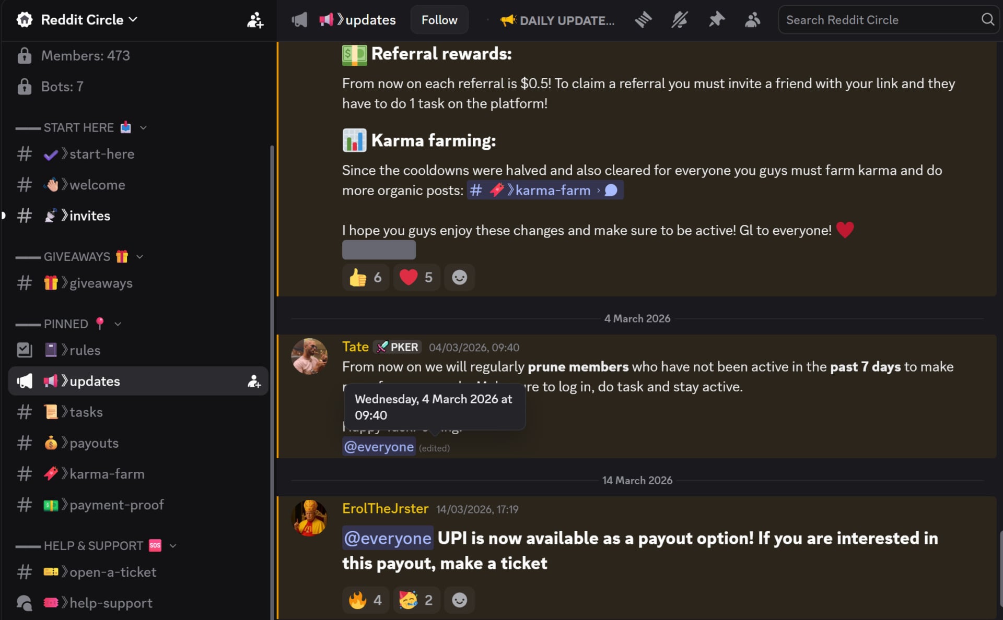Add a reaction to ErolTheJrster's message
Viewport: 1003px width, 620px height.
coord(459,600)
